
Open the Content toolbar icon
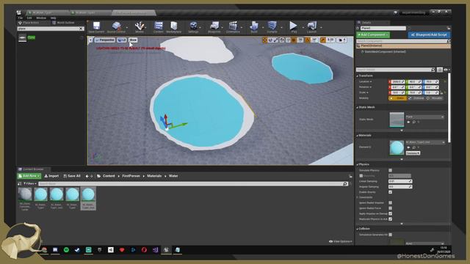point(159,27)
